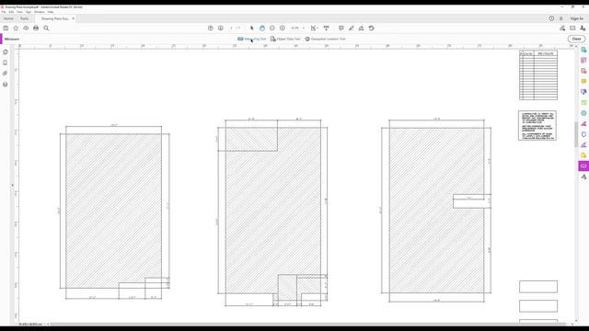This screenshot has height=331, width=589.
Task: Open the Help menu
Action: pos(51,12)
